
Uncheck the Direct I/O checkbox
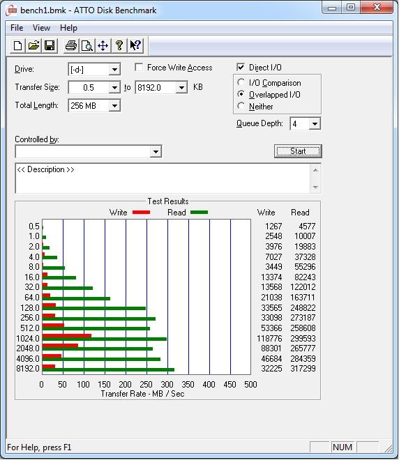(x=241, y=67)
